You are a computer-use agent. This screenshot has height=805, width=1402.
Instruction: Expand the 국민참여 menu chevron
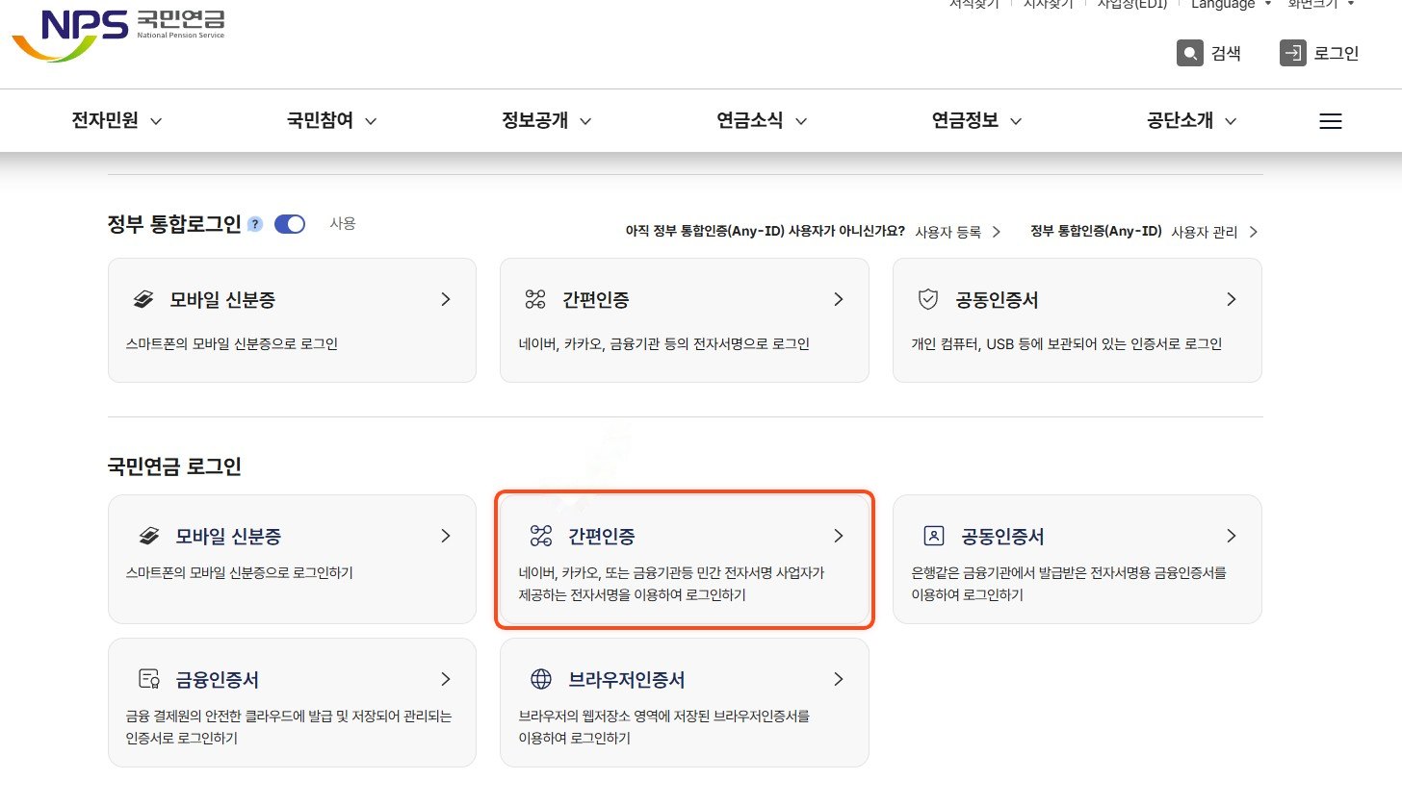371,121
